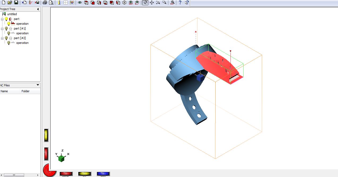This screenshot has width=338, height=177.
Task: Click the blue question mark help icon
Action: tap(180, 3)
